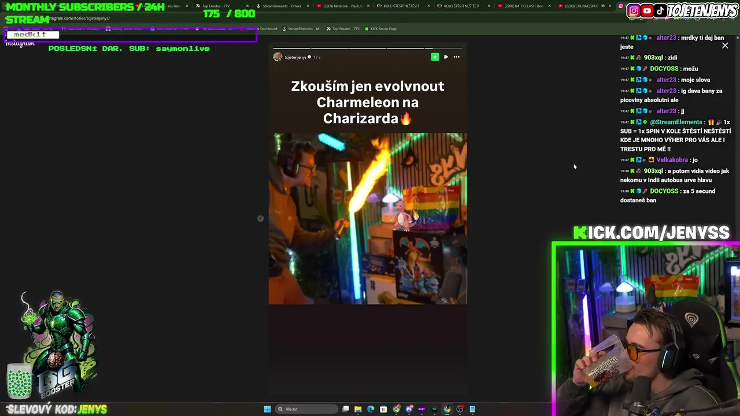The height and width of the screenshot is (416, 740).
Task: Click @StreamElements mention in chat
Action: pyautogui.click(x=676, y=122)
